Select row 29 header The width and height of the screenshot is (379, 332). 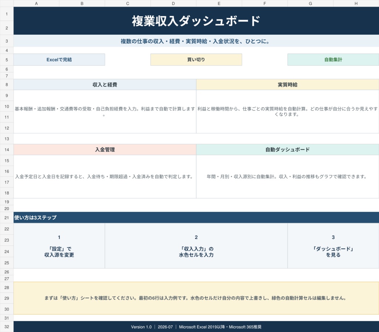(x=7, y=298)
